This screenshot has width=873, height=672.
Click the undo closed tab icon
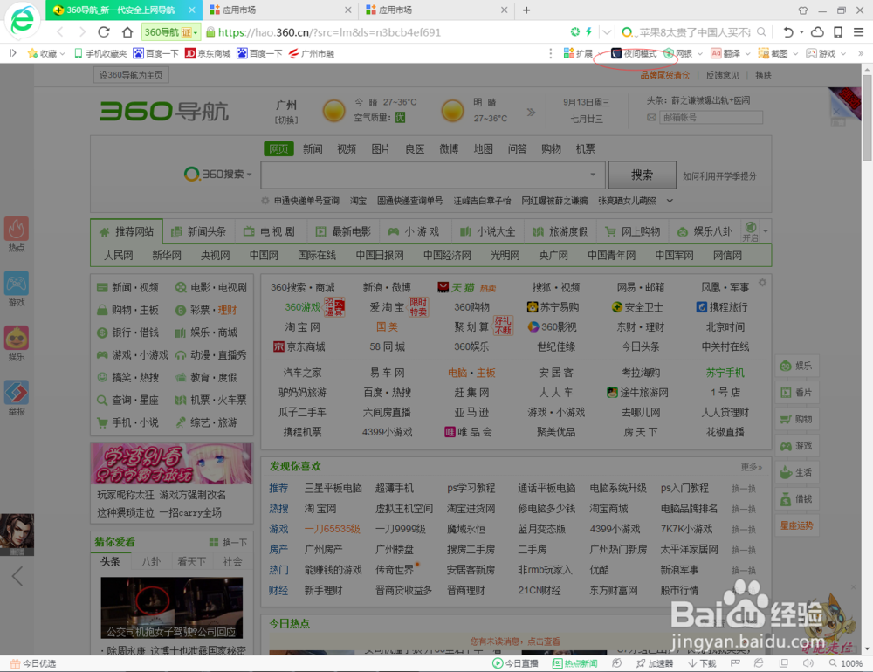coord(787,32)
